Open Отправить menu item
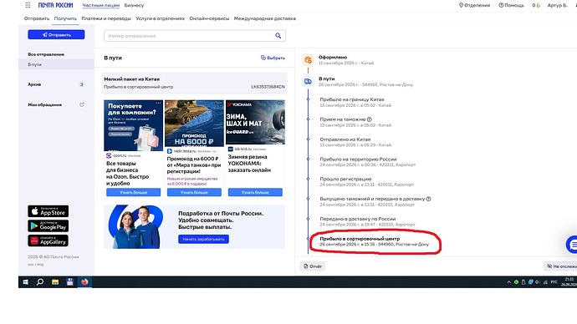 pos(37,18)
